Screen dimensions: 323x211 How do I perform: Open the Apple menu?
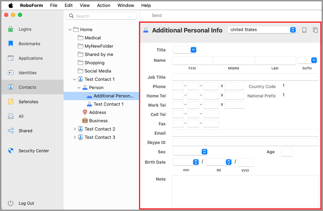coord(11,5)
